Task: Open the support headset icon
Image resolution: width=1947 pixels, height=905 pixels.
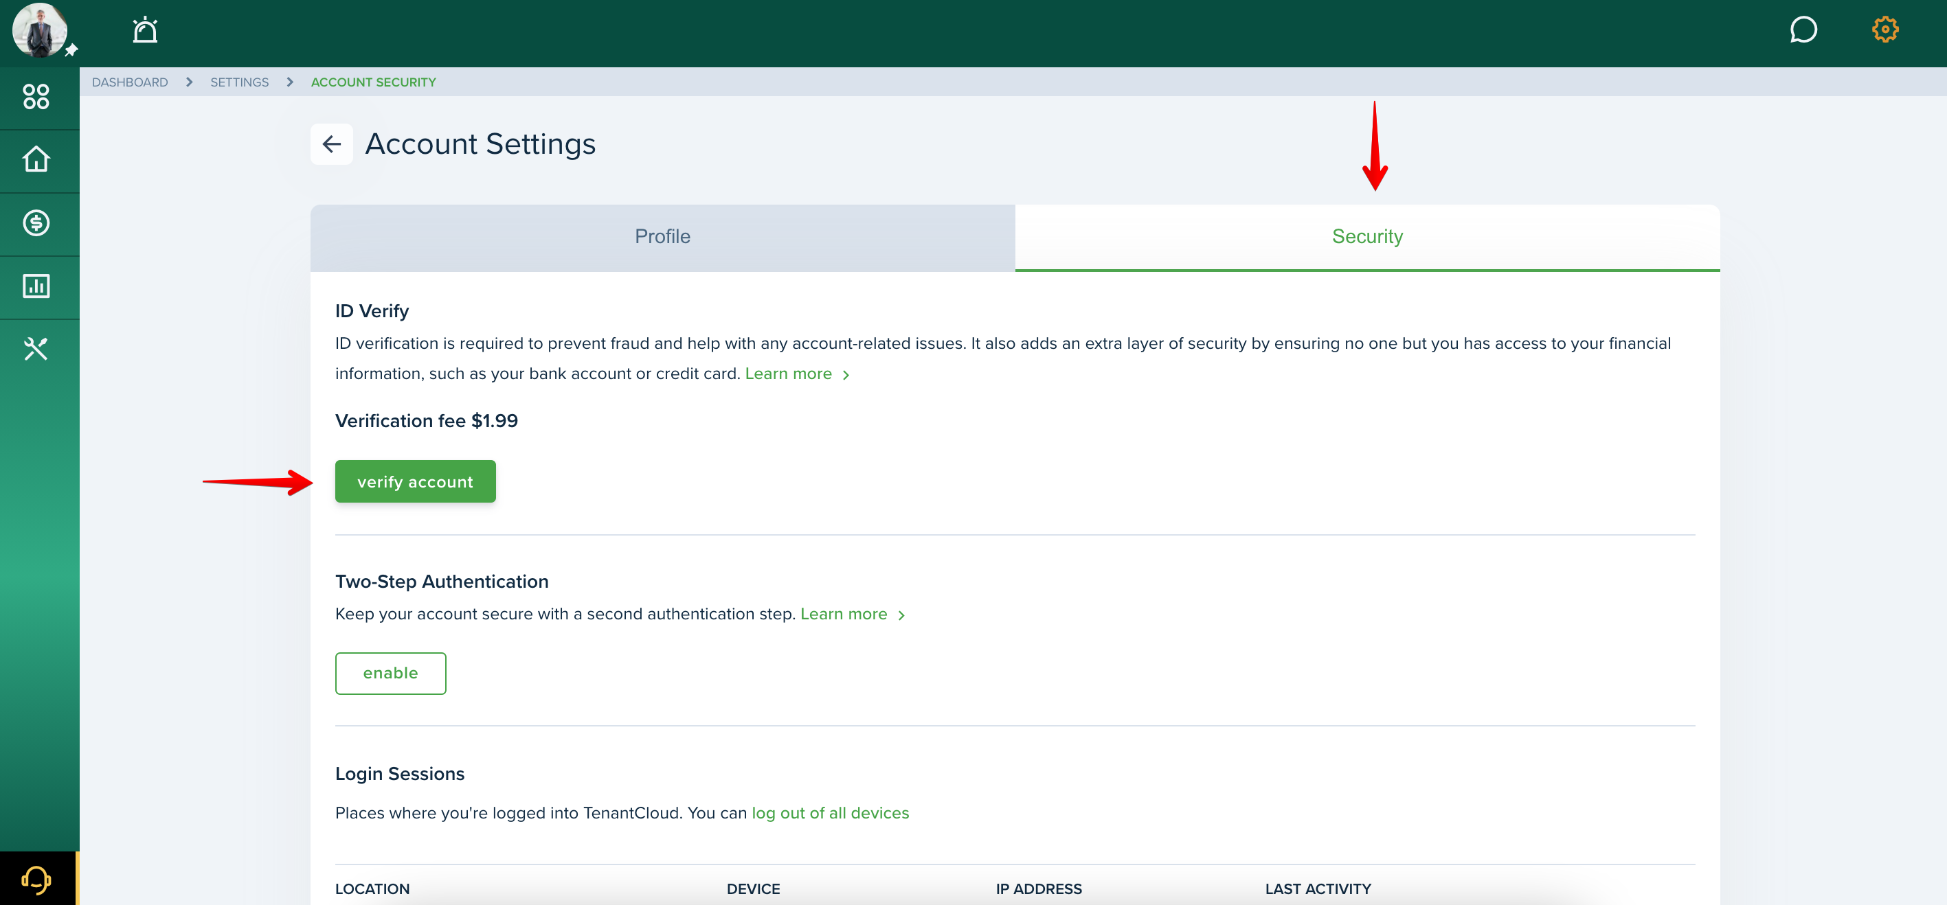Action: click(36, 880)
